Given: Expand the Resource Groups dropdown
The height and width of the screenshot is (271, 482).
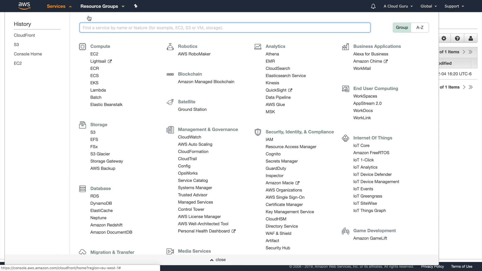Looking at the screenshot, I should click(x=102, y=6).
